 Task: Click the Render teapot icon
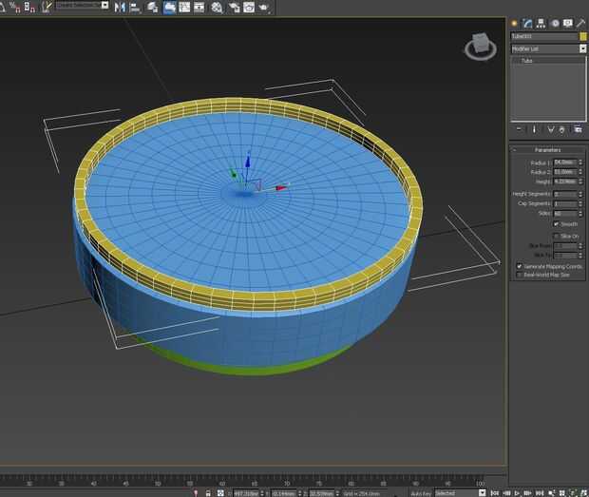pos(263,7)
